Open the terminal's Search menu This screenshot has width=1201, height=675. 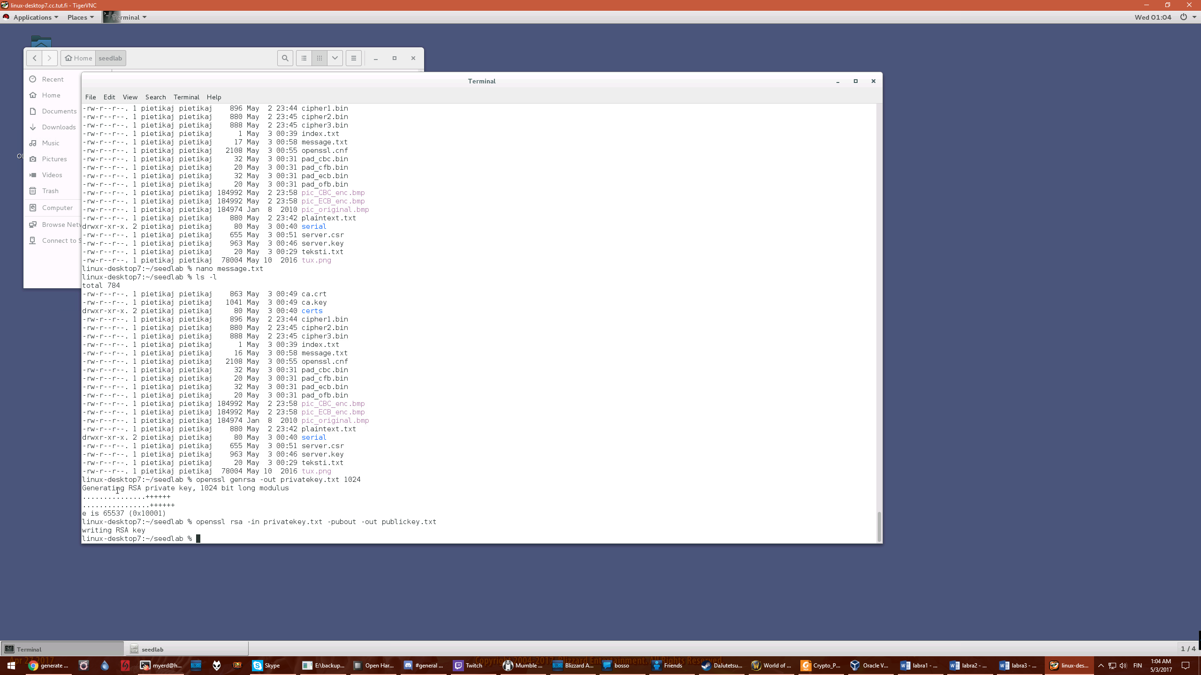click(x=155, y=97)
